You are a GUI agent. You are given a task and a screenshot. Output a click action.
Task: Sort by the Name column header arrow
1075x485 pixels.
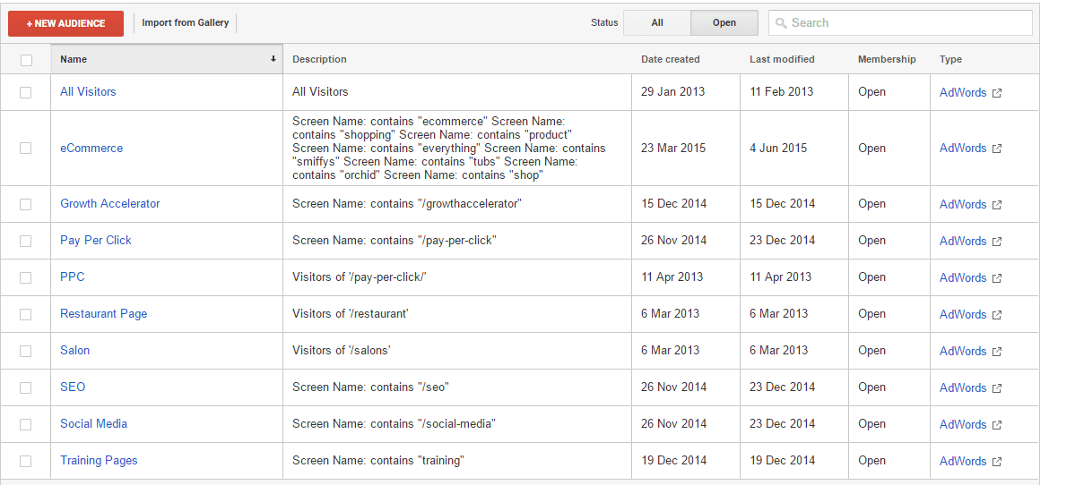[x=273, y=59]
